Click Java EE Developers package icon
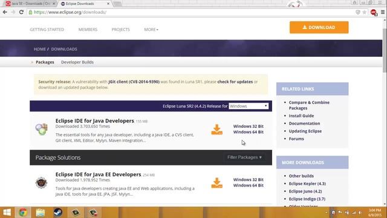Screen dimensions: 387x218 (x=41, y=183)
